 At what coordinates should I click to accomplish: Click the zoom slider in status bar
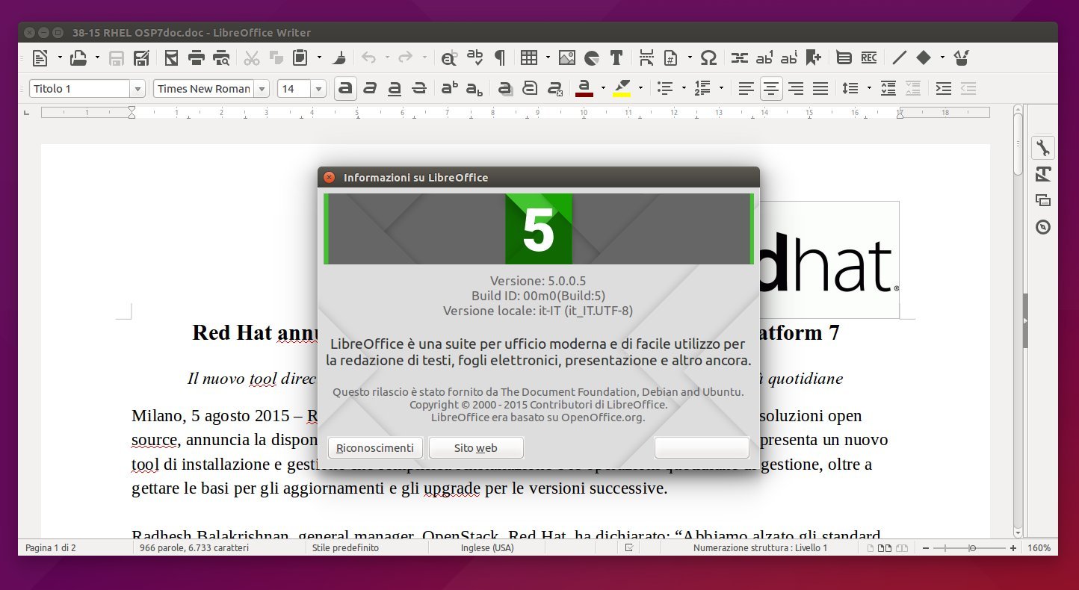pyautogui.click(x=971, y=548)
